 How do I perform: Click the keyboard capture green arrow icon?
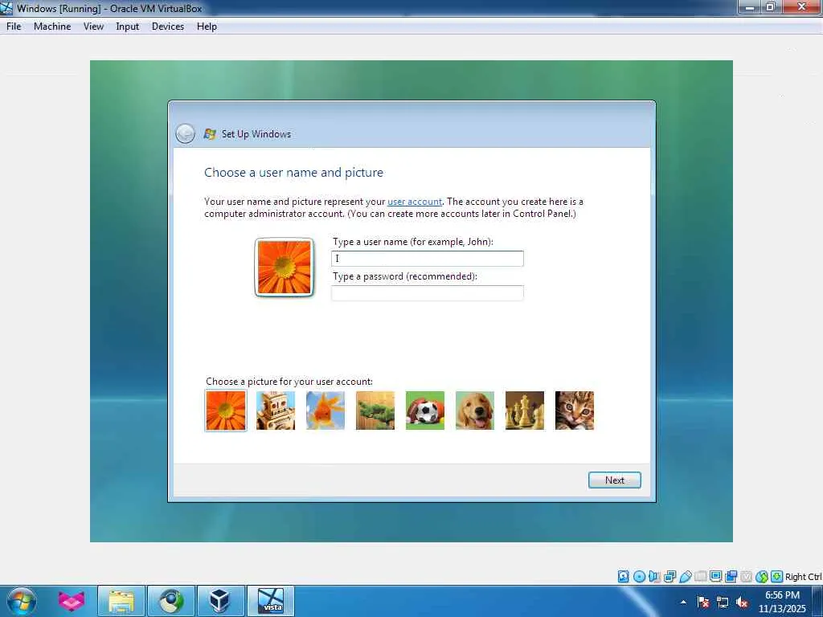tap(777, 577)
